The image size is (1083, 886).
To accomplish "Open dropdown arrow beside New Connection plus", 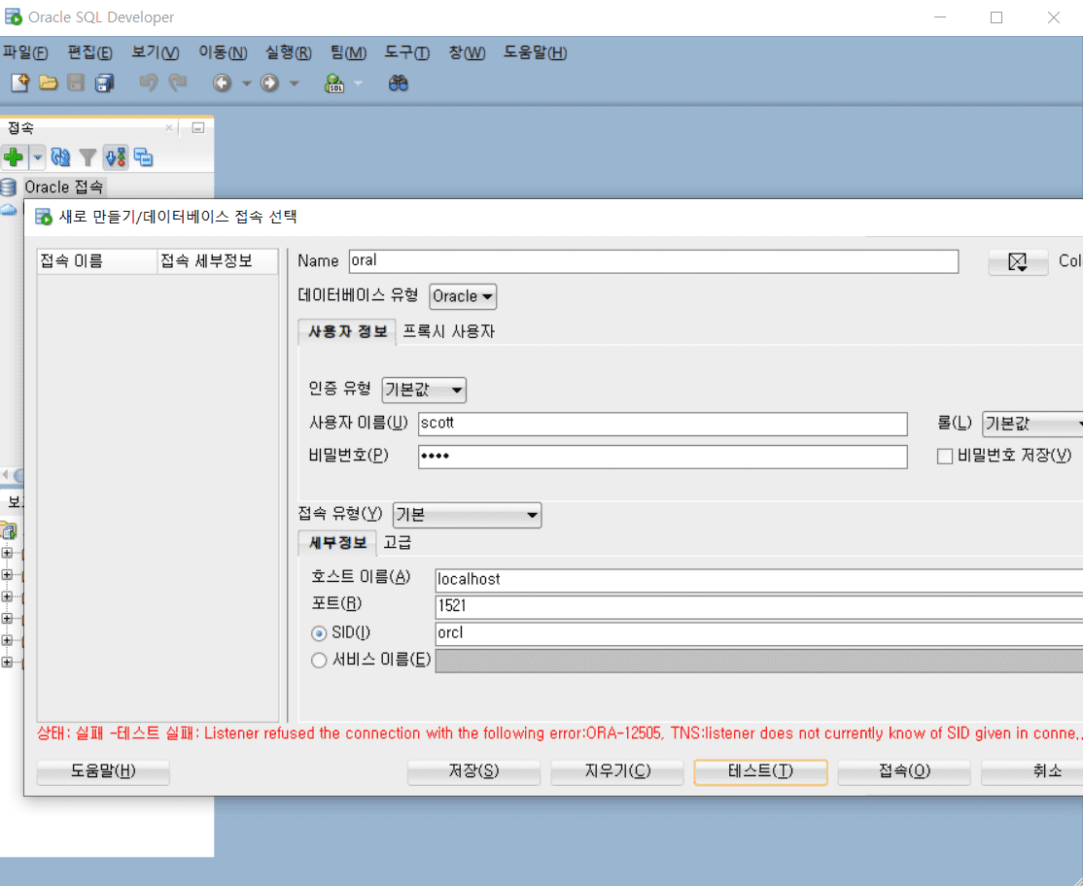I will 37,157.
